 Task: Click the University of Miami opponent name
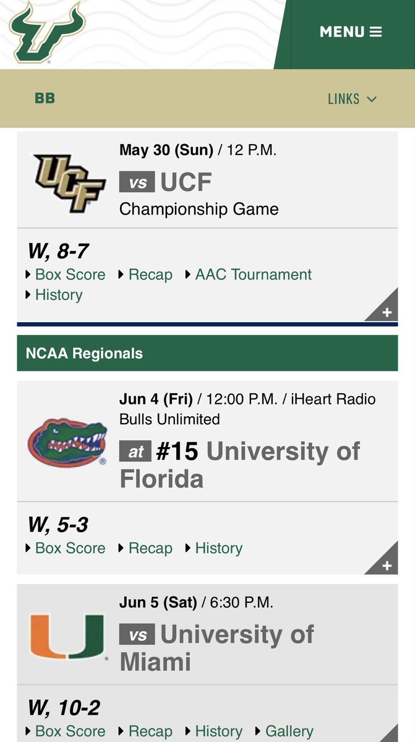(216, 648)
